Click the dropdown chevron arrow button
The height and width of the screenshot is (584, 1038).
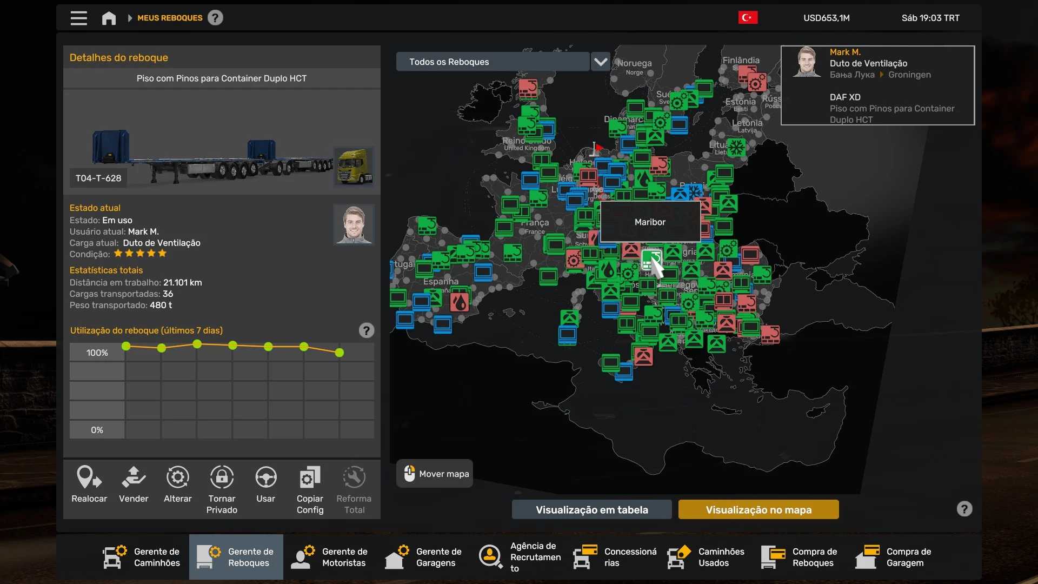pyautogui.click(x=601, y=62)
